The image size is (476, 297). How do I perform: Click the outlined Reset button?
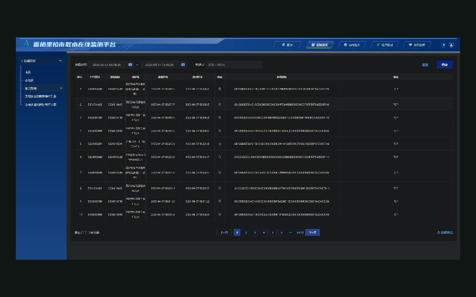[425, 65]
